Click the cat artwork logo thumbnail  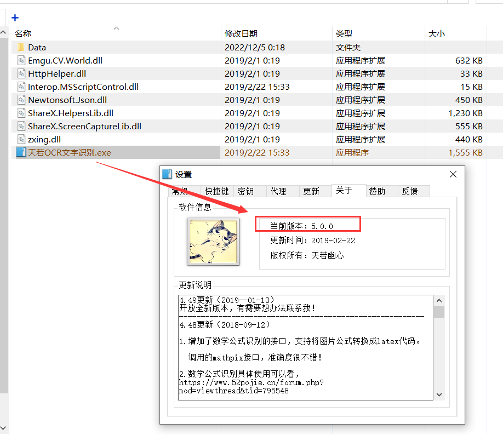coord(213,242)
